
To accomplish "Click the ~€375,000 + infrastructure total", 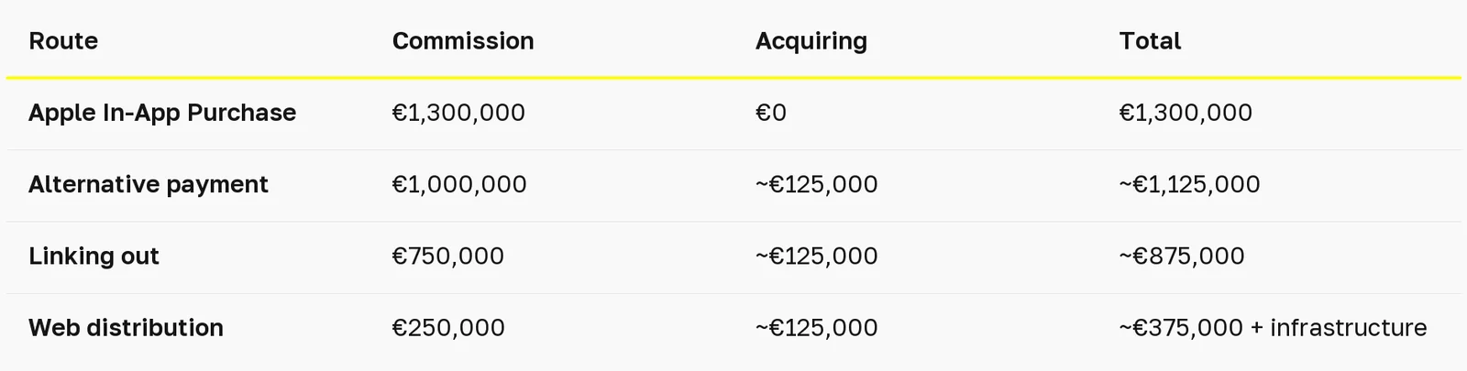I will [x=1273, y=328].
